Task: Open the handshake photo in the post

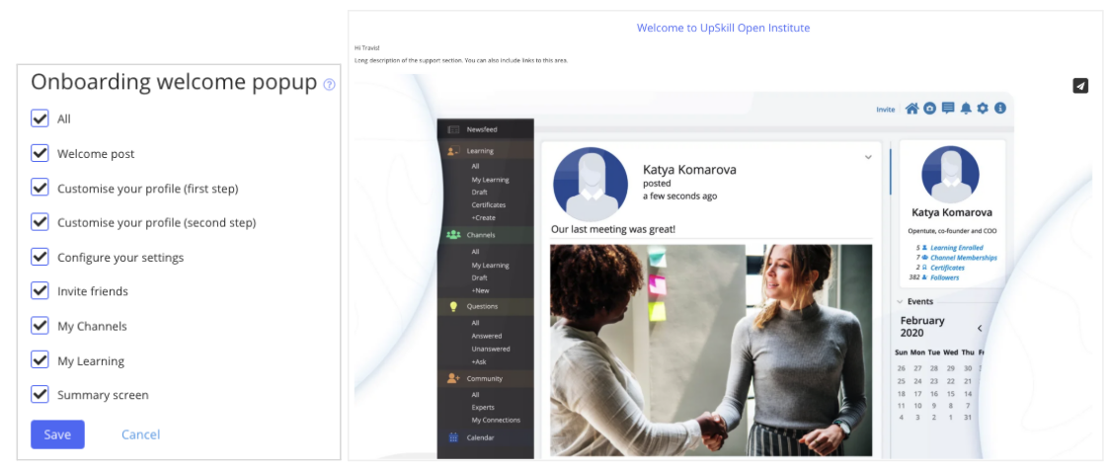Action: click(x=711, y=351)
